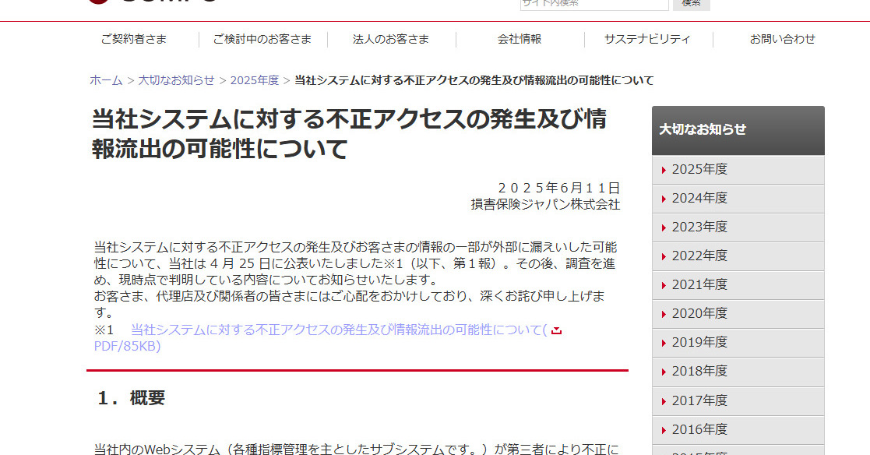Open the ご契約者さま menu

pos(133,39)
